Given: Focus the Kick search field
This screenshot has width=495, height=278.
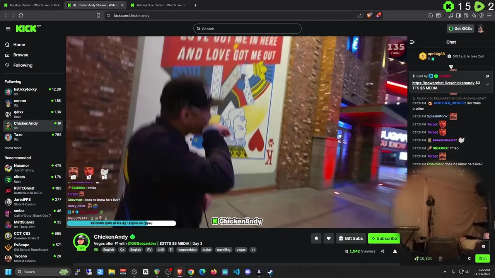Looking at the screenshot, I should point(247,29).
